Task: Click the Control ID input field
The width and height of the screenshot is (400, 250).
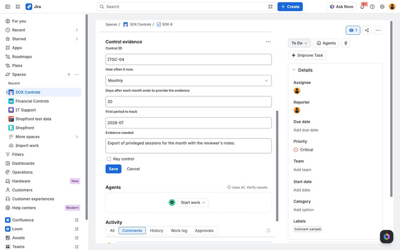Action: tap(189, 60)
